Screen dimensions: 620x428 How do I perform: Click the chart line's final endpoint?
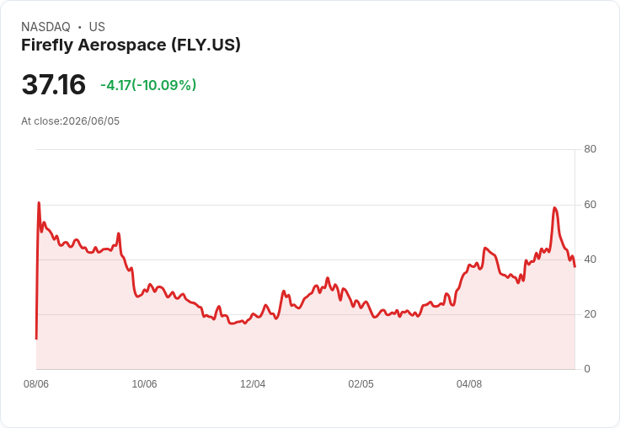click(575, 266)
